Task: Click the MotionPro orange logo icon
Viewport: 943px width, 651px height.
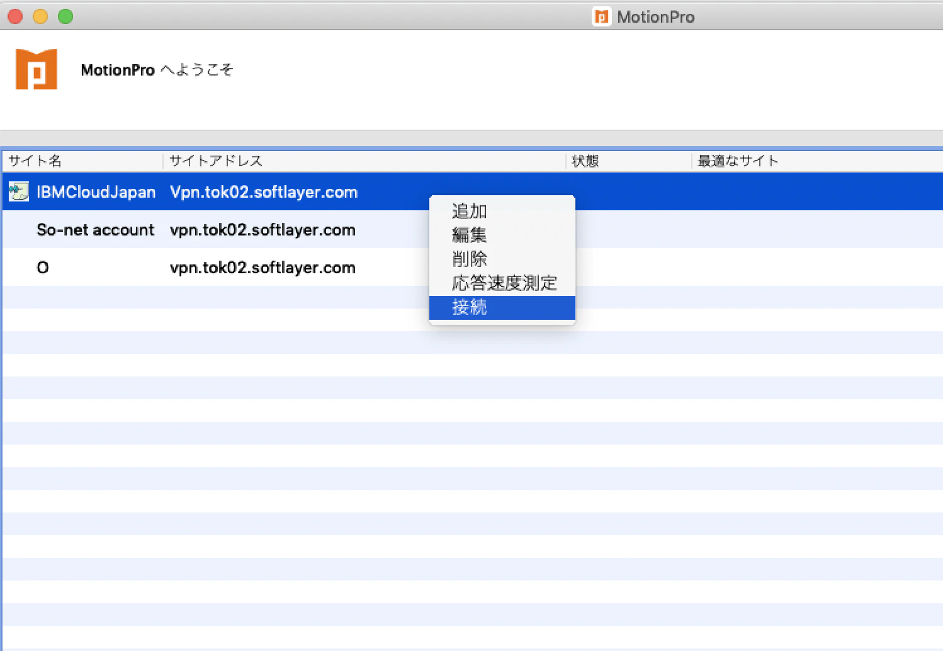Action: tap(37, 69)
